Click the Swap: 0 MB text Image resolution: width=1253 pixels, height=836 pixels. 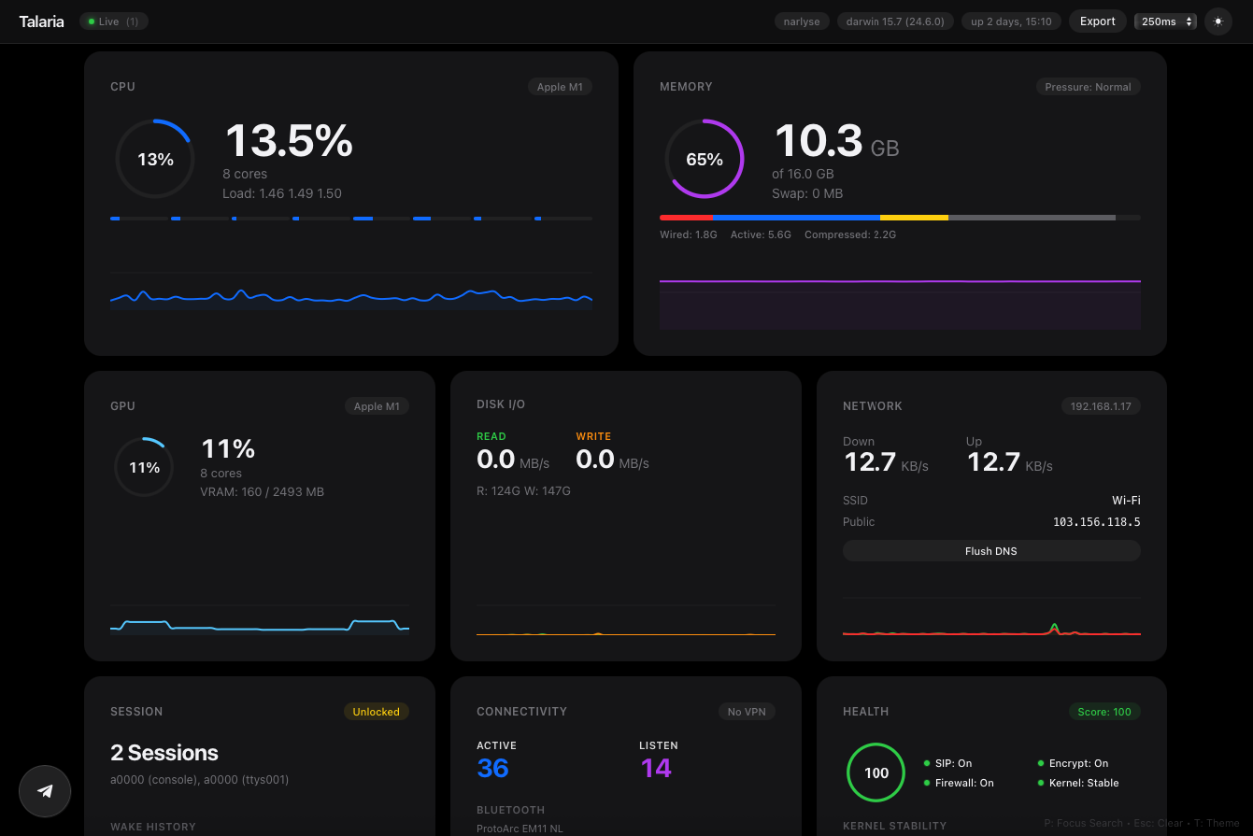click(x=807, y=193)
